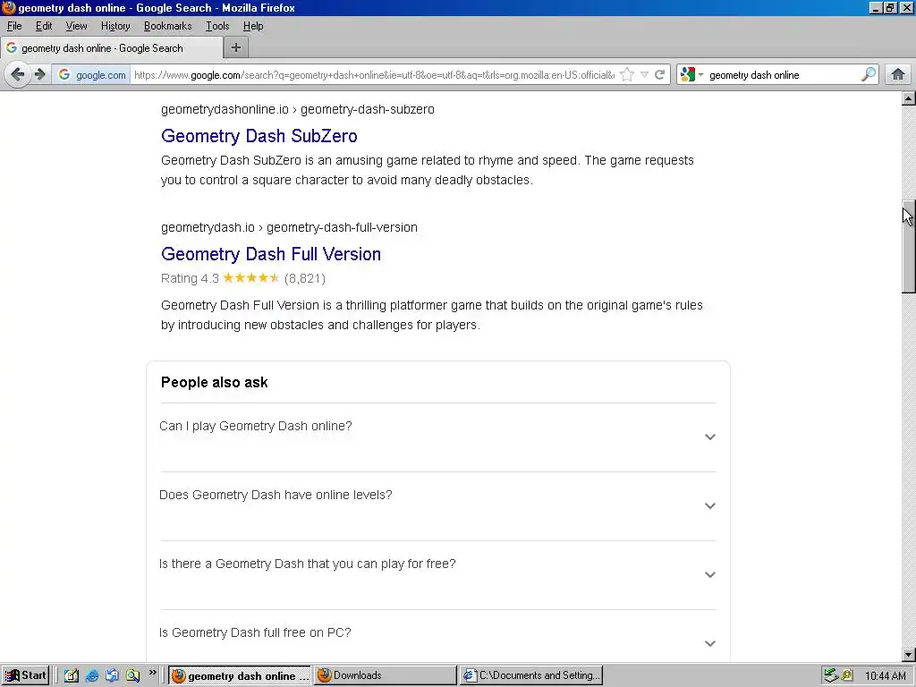Open the History menu
Screen dimensions: 916x687
point(115,26)
